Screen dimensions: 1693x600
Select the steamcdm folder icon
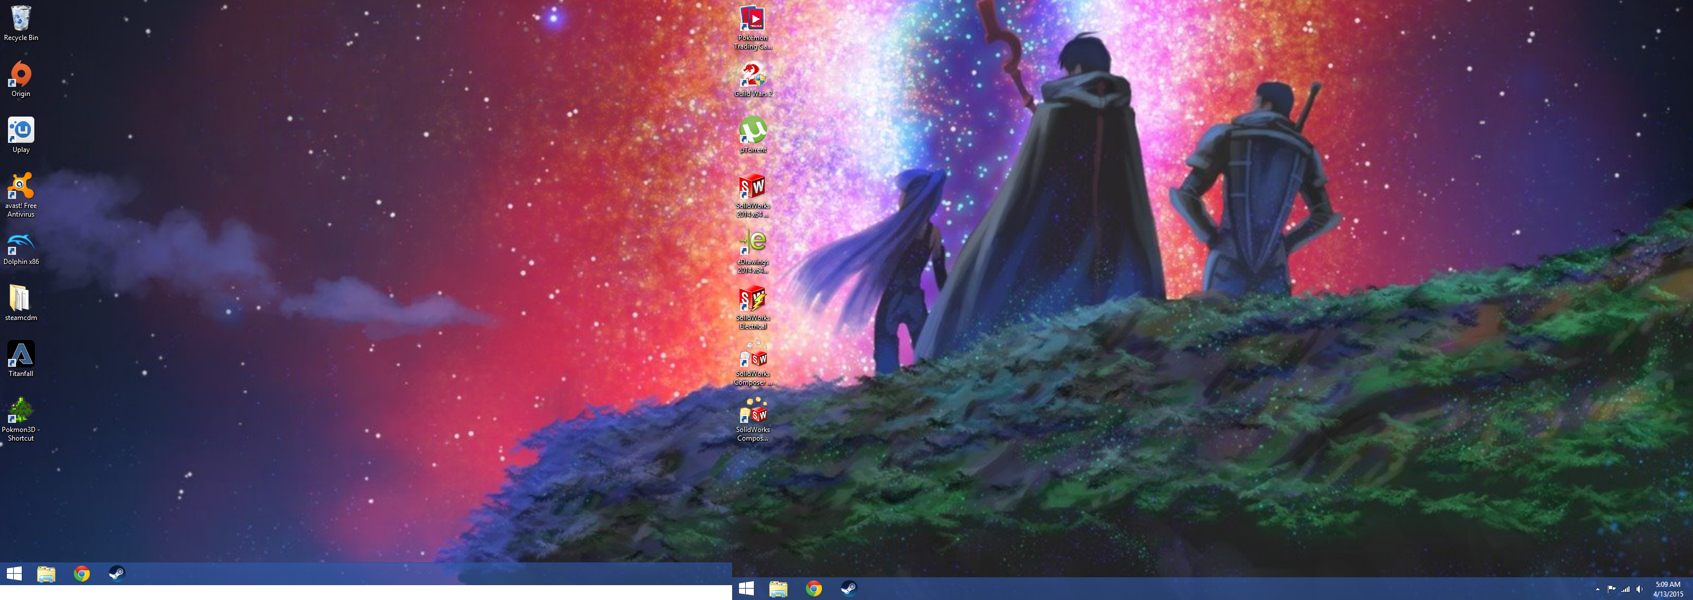point(21,303)
